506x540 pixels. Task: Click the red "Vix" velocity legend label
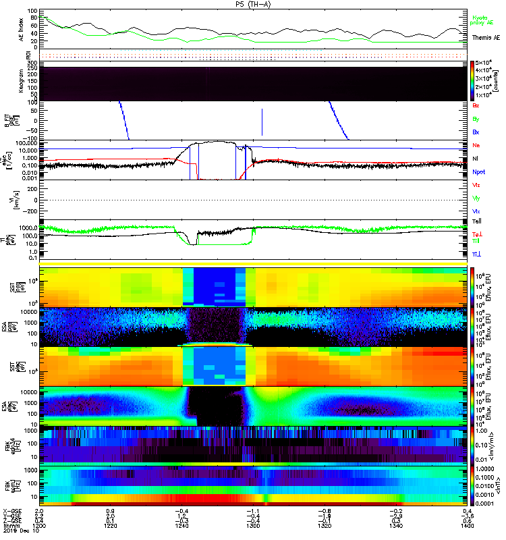[476, 185]
